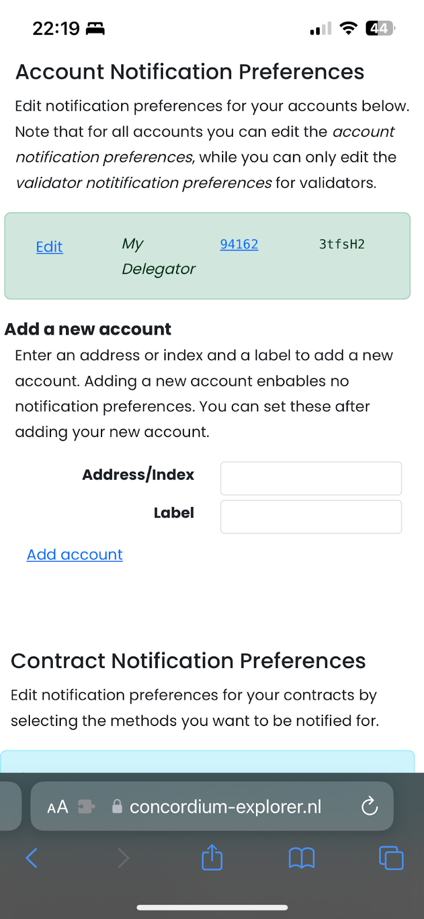The height and width of the screenshot is (919, 424).
Task: Tap the 22:19 clock in status bar
Action: click(56, 28)
